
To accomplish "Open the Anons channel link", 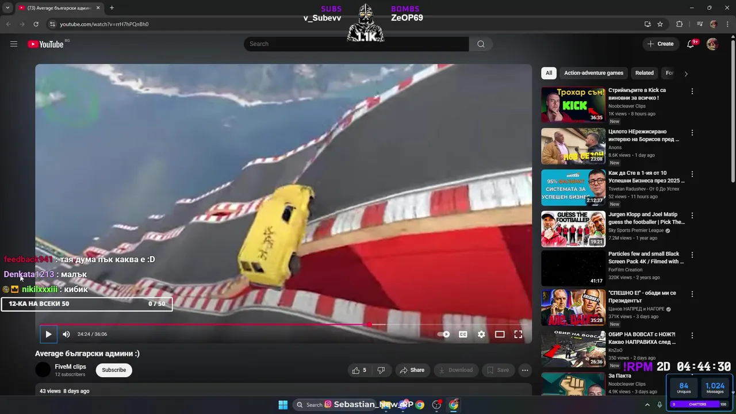I will click(x=615, y=148).
